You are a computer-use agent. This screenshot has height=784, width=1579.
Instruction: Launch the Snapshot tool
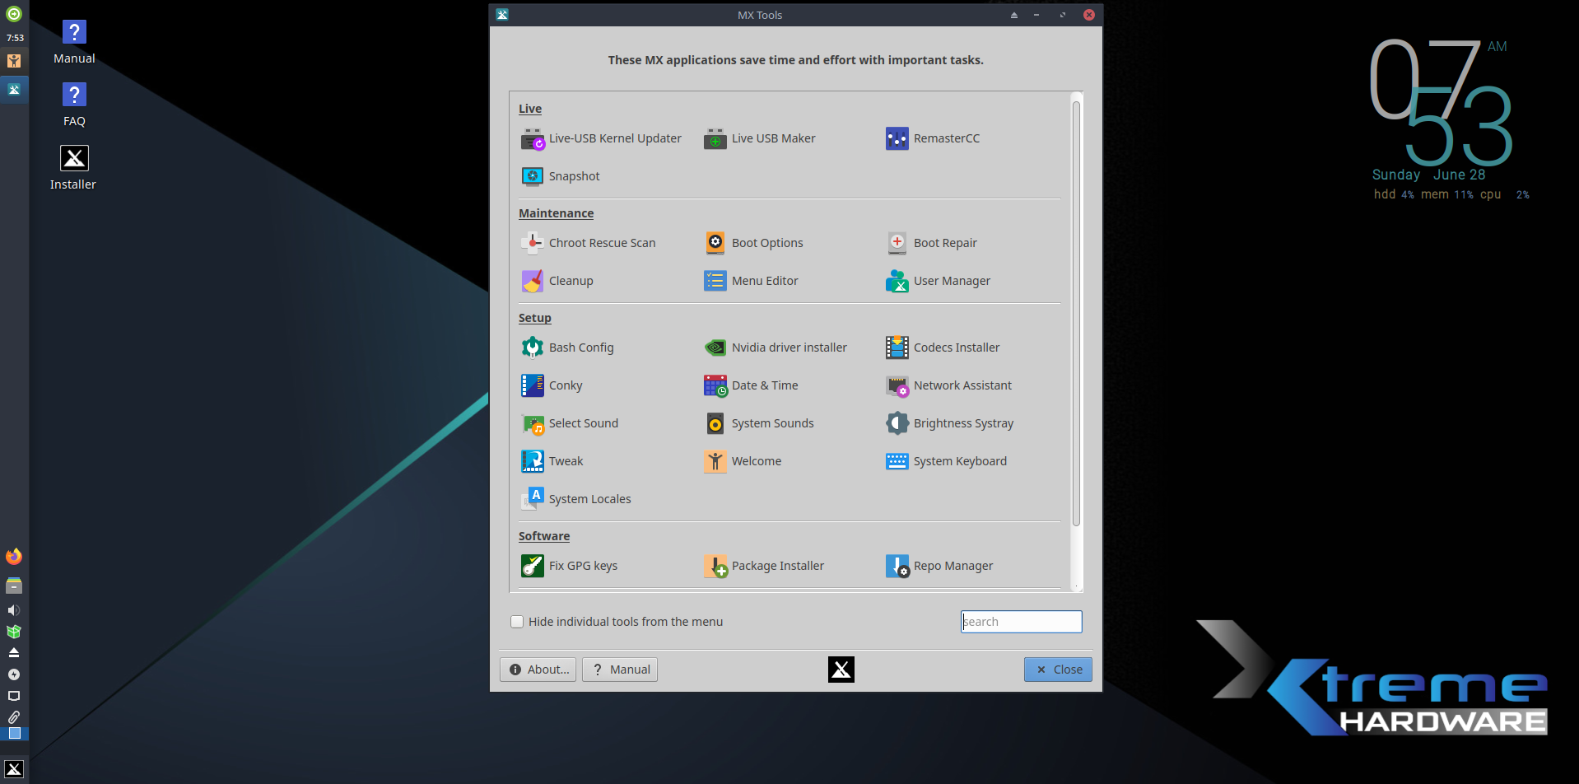[x=561, y=177]
